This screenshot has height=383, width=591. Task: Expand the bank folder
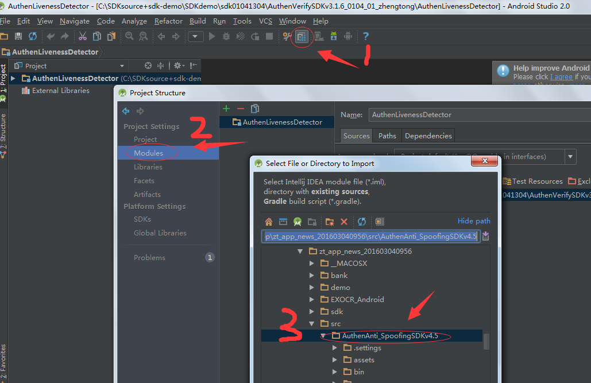coord(312,276)
